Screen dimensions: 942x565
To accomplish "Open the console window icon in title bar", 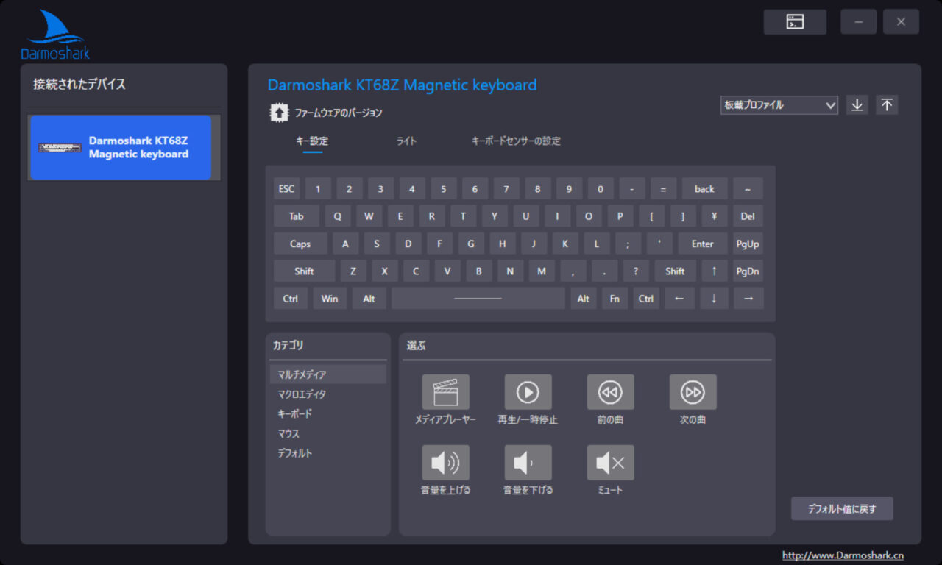I will [795, 22].
